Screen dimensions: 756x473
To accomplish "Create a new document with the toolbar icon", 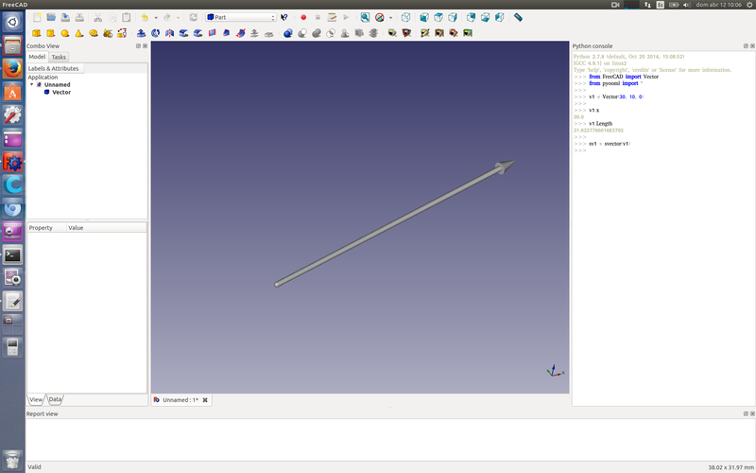I will (x=37, y=17).
